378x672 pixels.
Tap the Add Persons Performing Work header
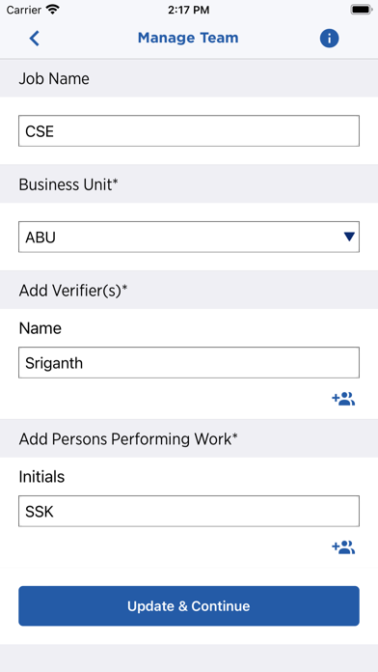click(x=128, y=439)
